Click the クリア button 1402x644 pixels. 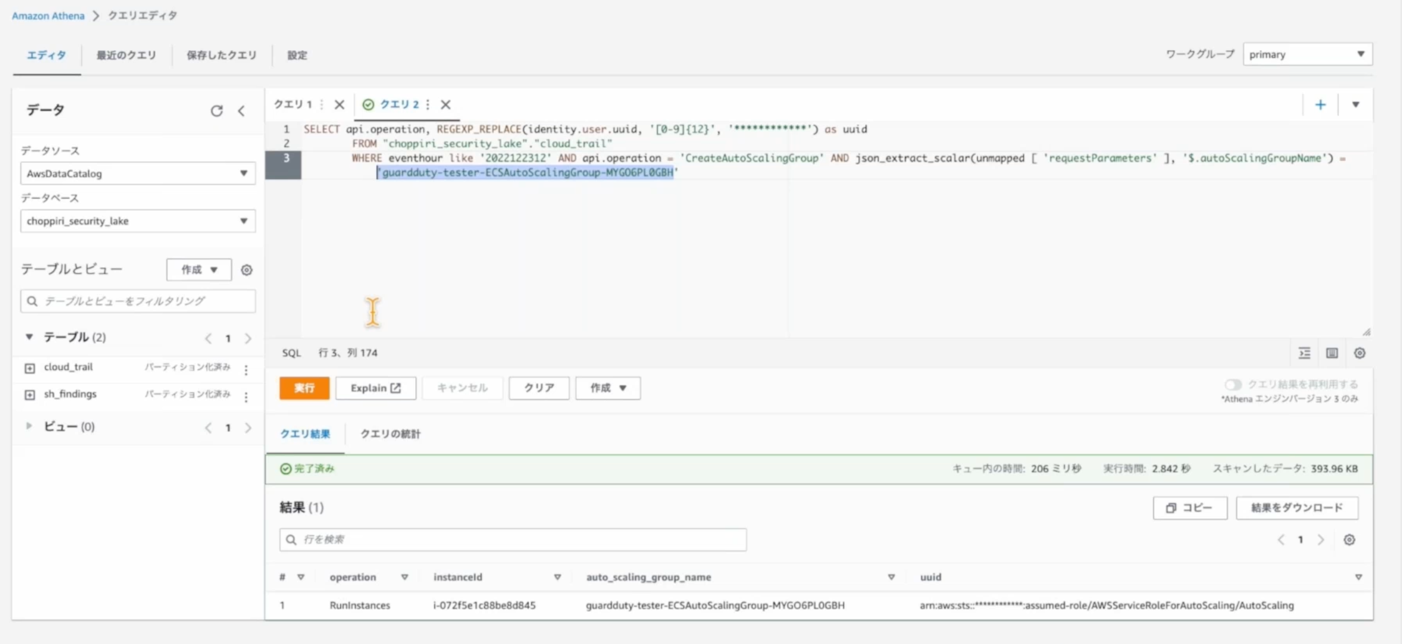(x=539, y=388)
